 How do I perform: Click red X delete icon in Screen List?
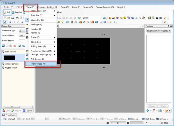(14, 46)
